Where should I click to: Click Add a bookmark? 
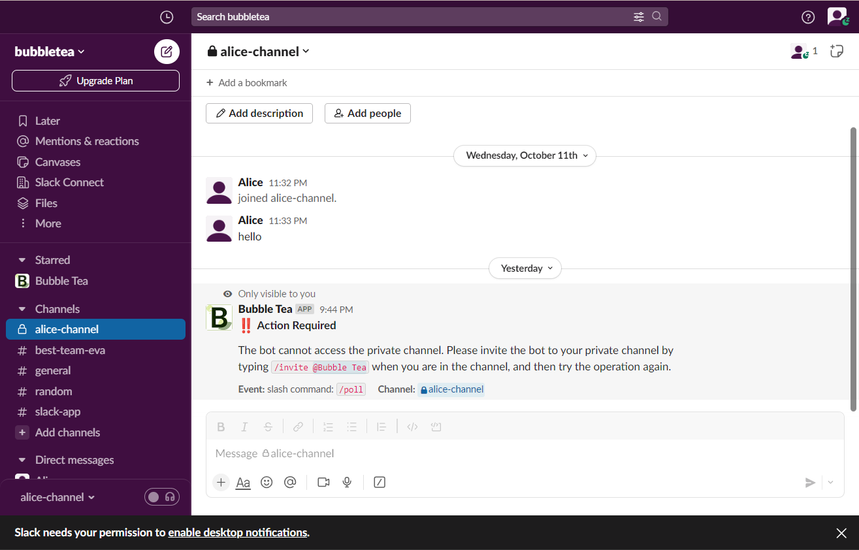pos(246,83)
